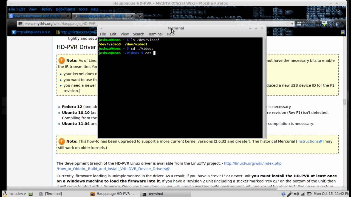Image resolution: width=351 pixels, height=197 pixels.
Task: Open a new Firefox tab
Action: point(139,16)
